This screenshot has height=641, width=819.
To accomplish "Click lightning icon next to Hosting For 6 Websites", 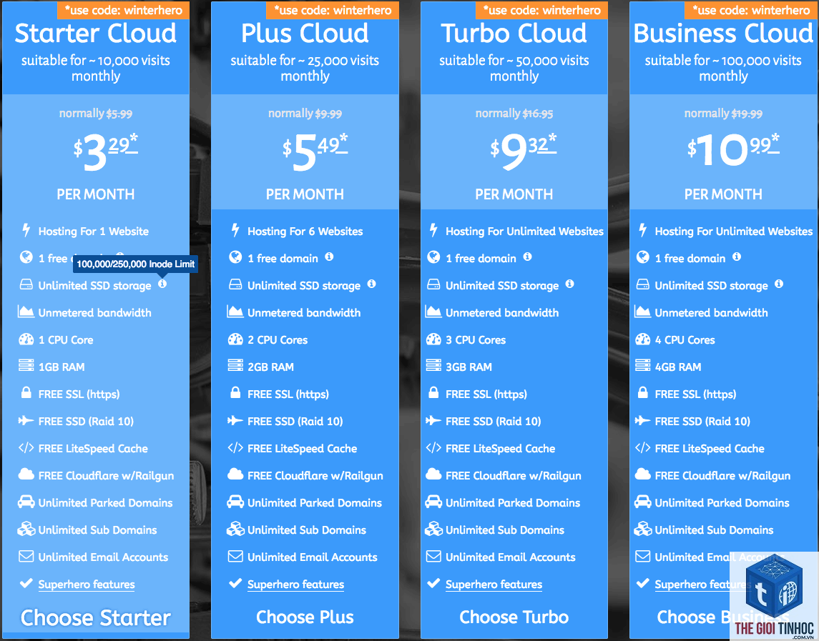I will point(235,229).
